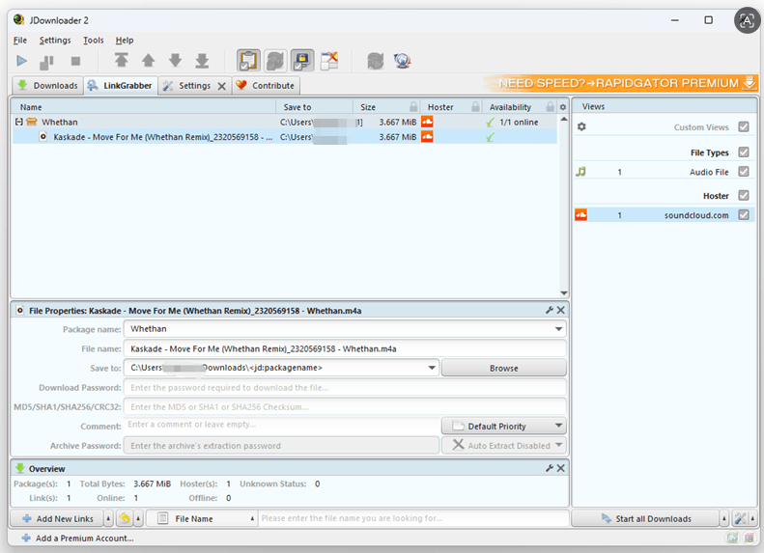Open the File menu
The image size is (764, 553).
click(x=20, y=41)
